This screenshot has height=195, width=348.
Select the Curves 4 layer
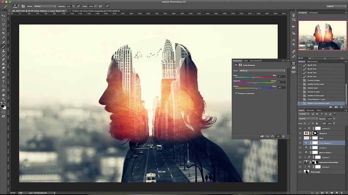[323, 148]
